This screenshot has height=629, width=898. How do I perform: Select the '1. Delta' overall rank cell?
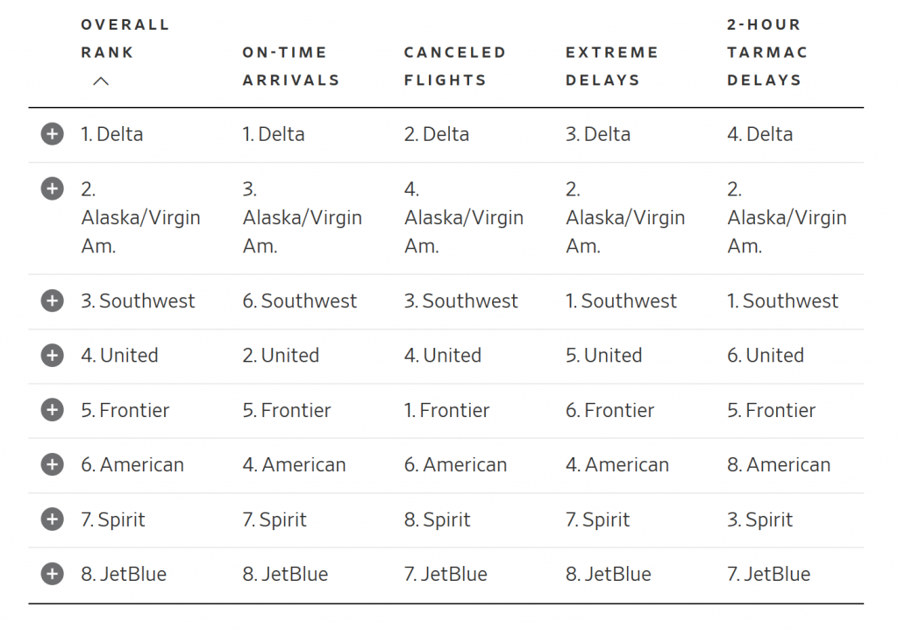coord(111,134)
